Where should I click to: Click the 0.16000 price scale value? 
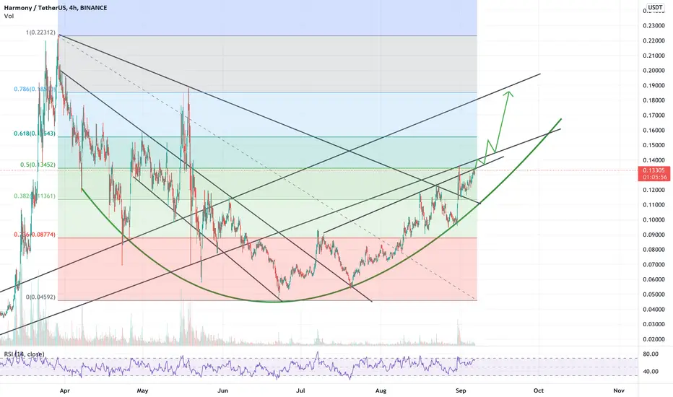point(654,131)
